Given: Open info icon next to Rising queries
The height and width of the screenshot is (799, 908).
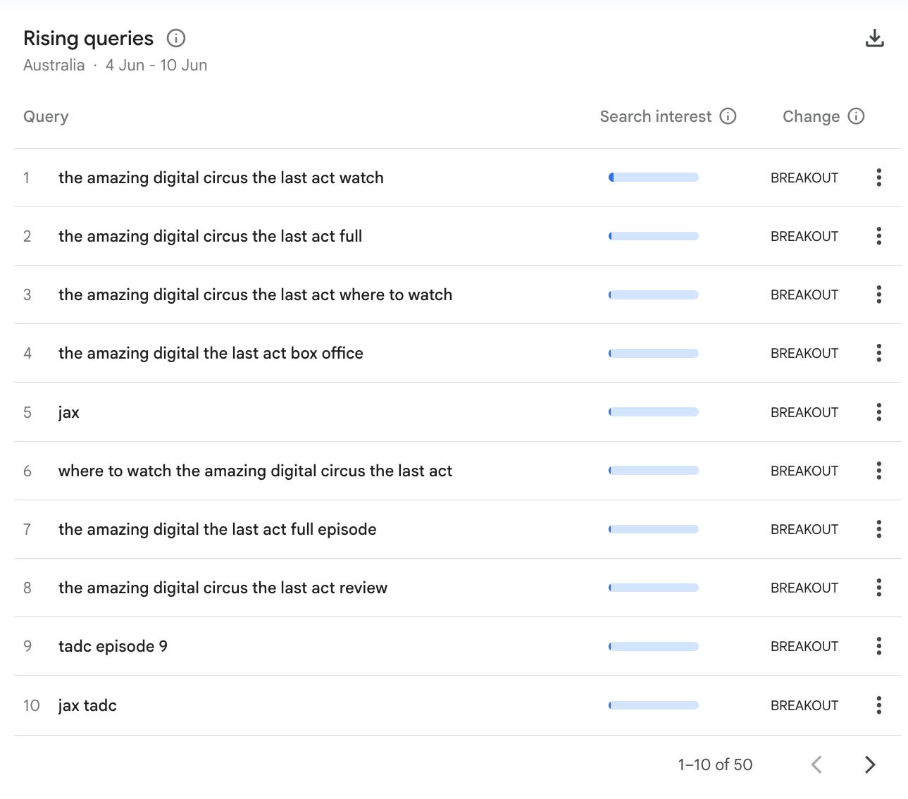Looking at the screenshot, I should click(176, 38).
